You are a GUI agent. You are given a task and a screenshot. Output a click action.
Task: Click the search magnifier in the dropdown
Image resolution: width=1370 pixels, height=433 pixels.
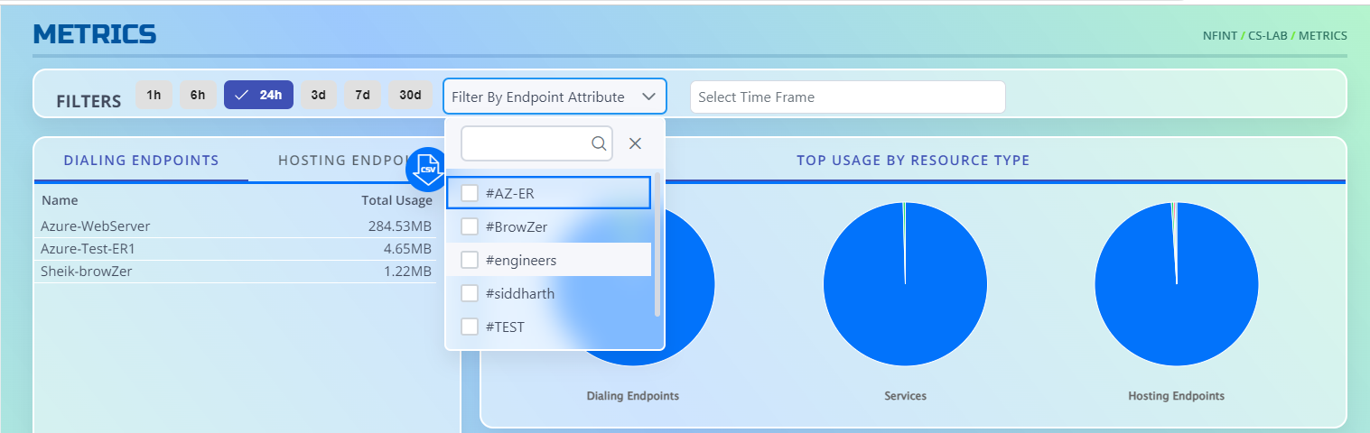click(x=599, y=143)
